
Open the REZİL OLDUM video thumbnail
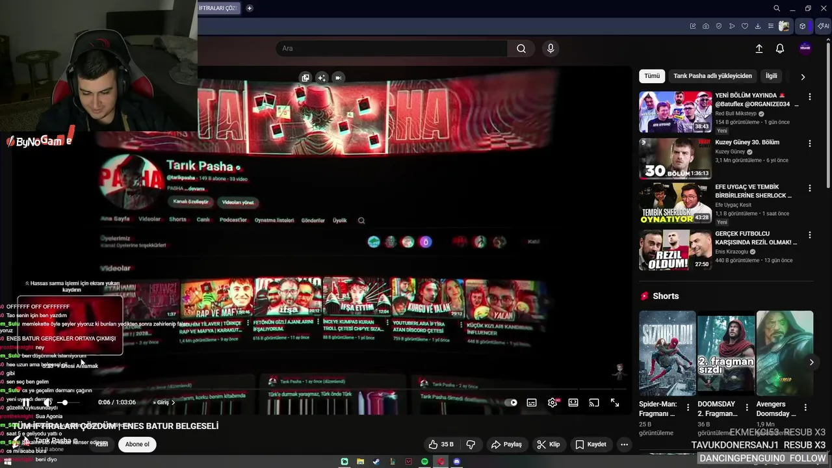[675, 250]
